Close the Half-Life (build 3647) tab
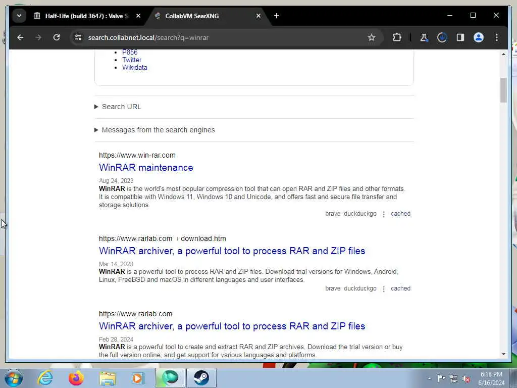This screenshot has height=388, width=517. click(x=138, y=16)
